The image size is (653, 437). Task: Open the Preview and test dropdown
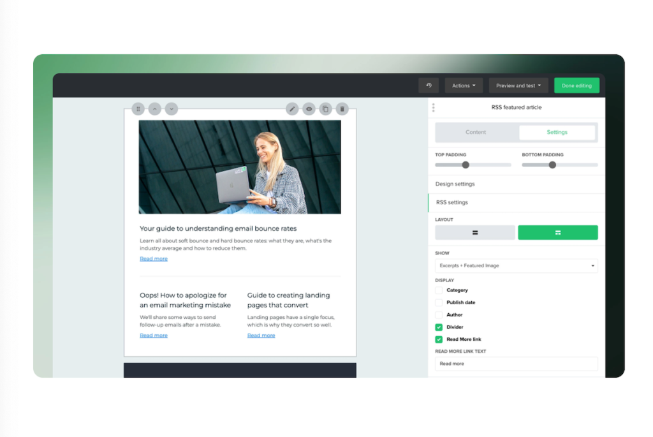[x=518, y=85]
